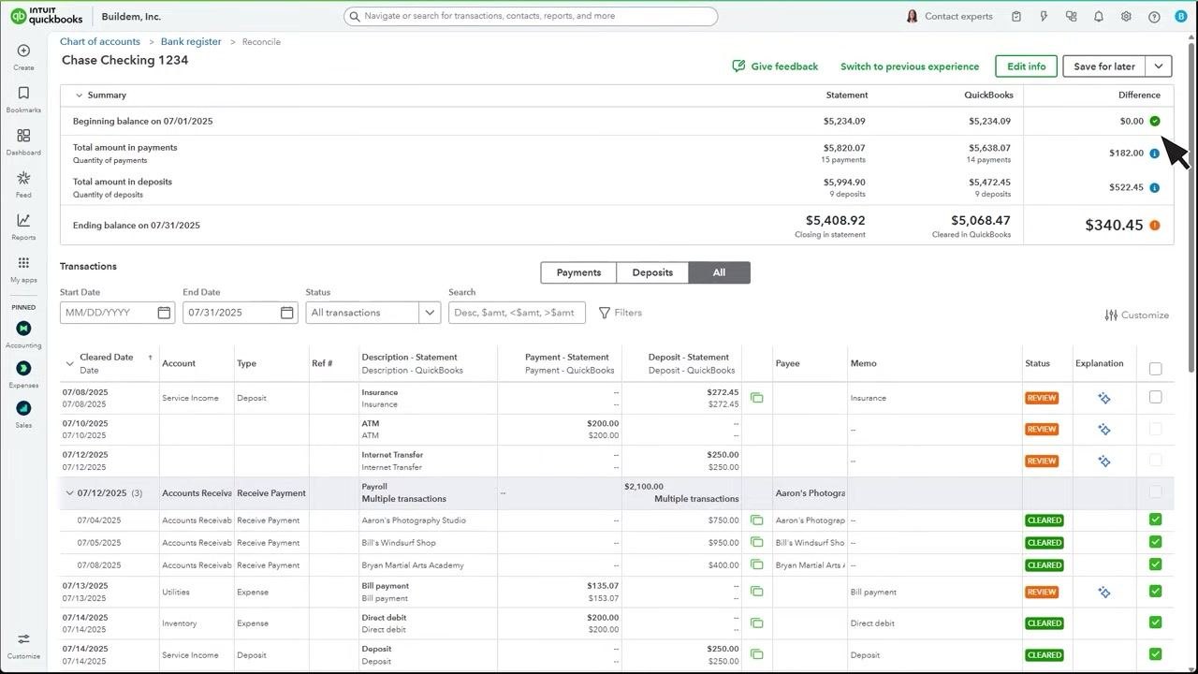Collapse the Summary section

click(80, 95)
